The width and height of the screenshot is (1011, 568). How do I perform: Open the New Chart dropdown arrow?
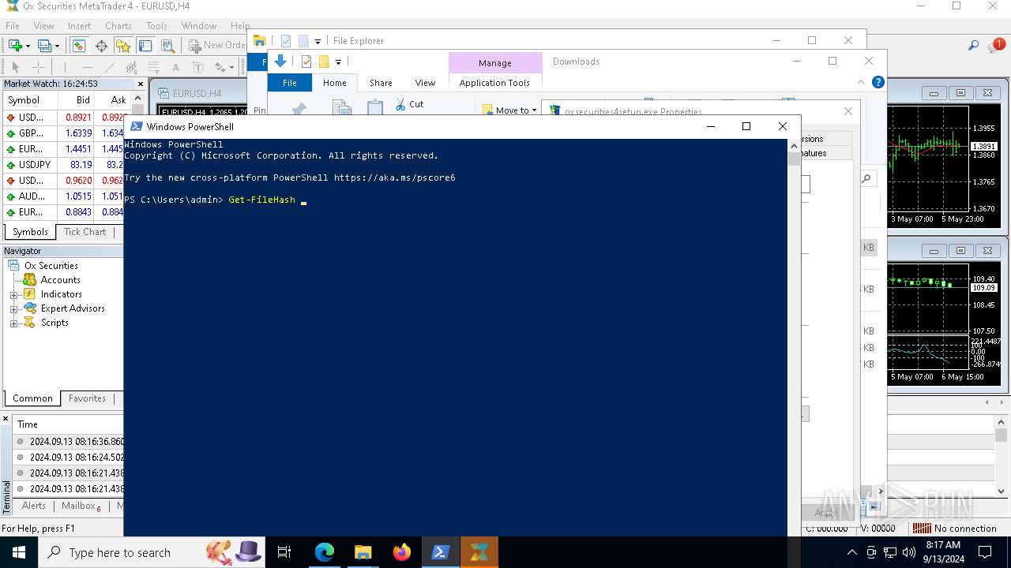point(28,46)
